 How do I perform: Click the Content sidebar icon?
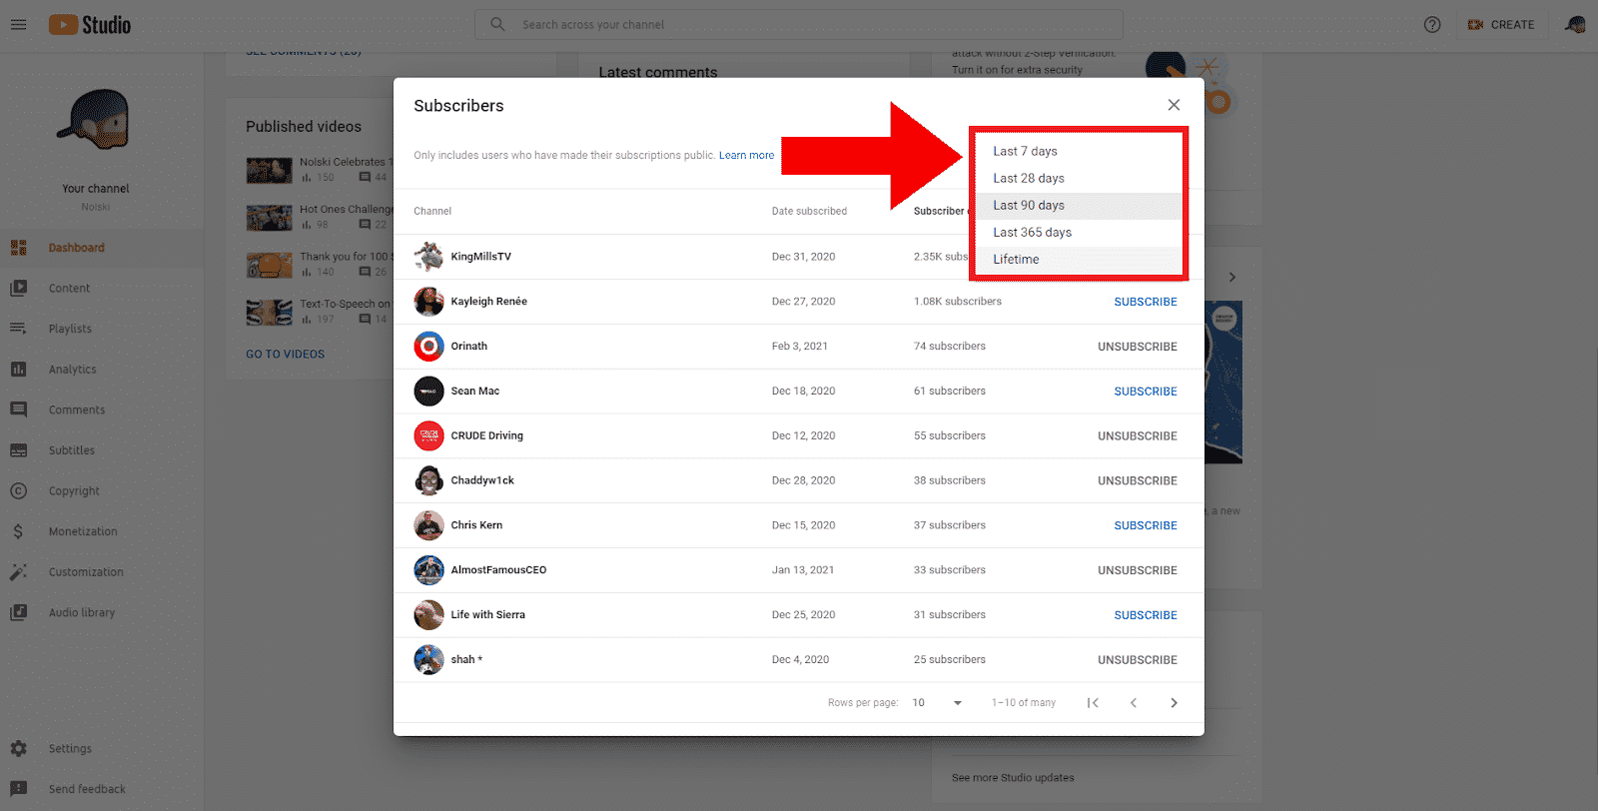[18, 288]
